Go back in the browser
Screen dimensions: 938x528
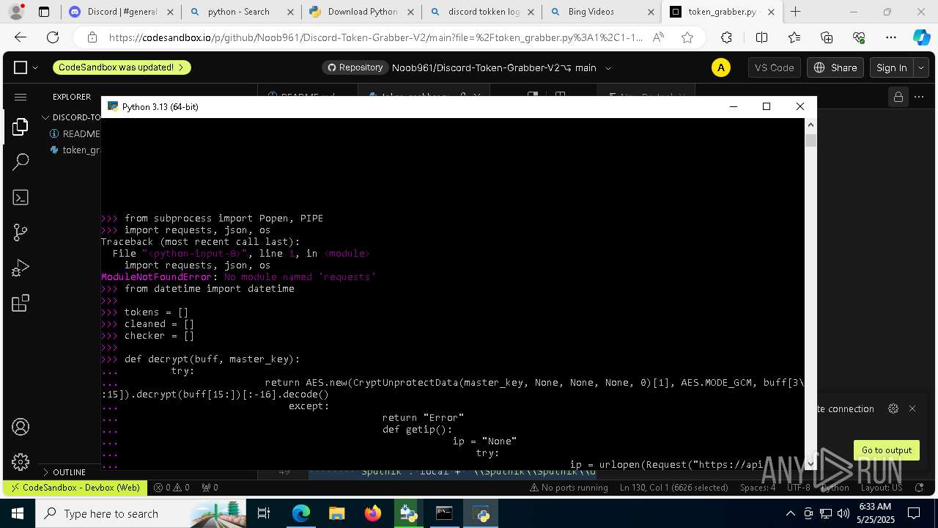tap(21, 37)
